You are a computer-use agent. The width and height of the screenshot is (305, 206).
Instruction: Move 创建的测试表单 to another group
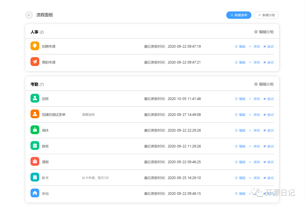(269, 115)
